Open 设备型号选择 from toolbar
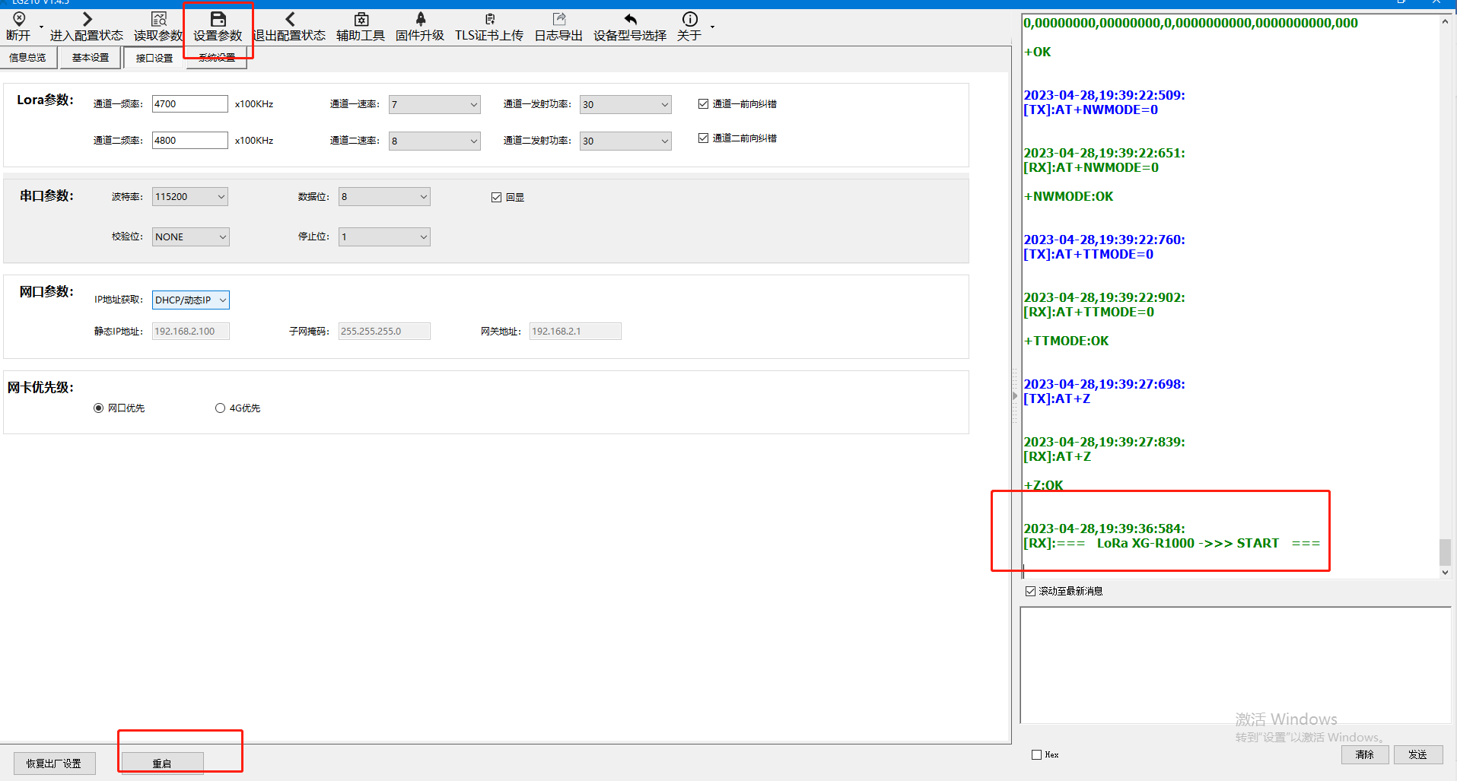Viewport: 1457px width, 781px height. (629, 19)
